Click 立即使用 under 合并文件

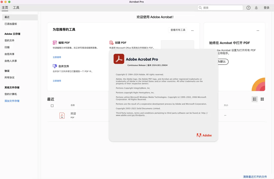tap(57, 81)
